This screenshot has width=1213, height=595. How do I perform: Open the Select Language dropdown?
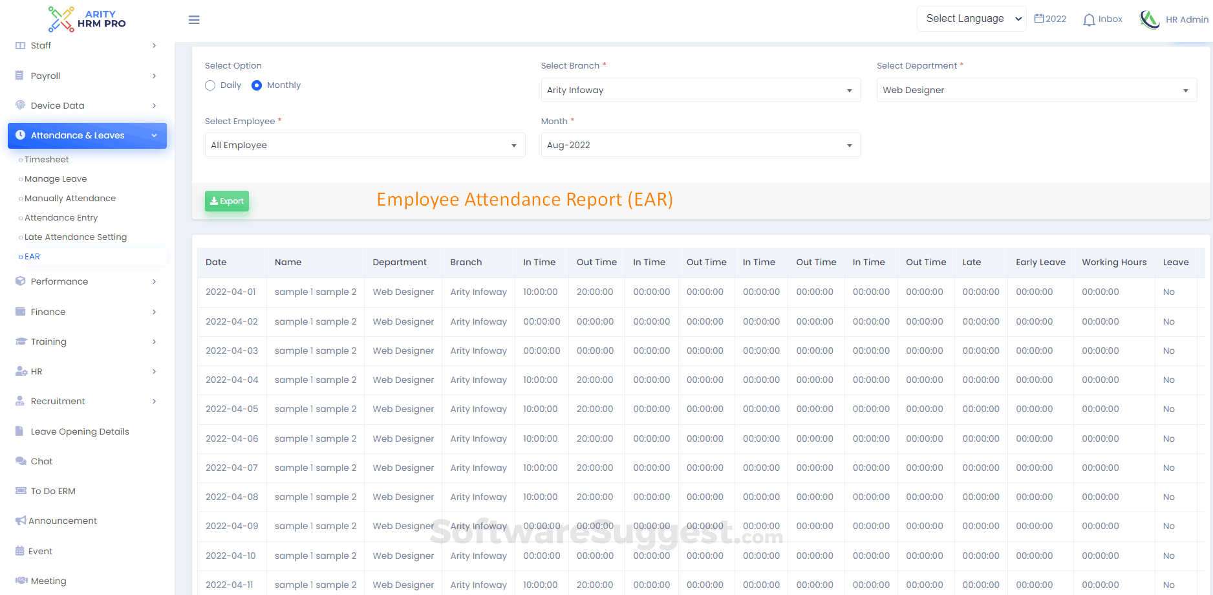tap(971, 18)
